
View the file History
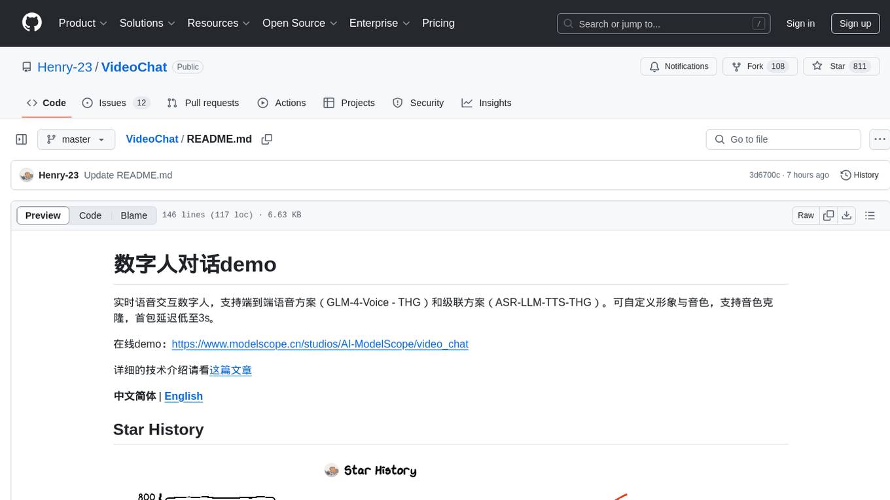point(859,175)
